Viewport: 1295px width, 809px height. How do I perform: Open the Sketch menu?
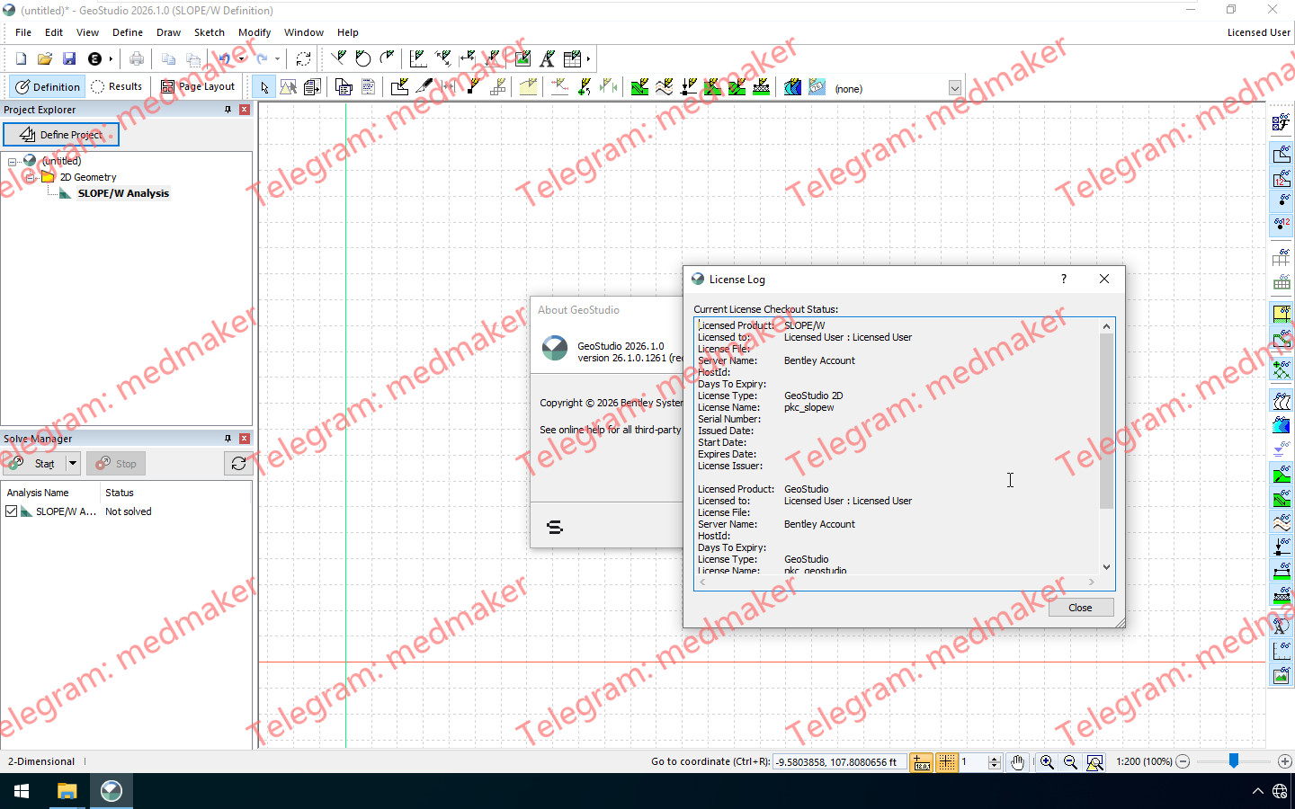point(210,32)
